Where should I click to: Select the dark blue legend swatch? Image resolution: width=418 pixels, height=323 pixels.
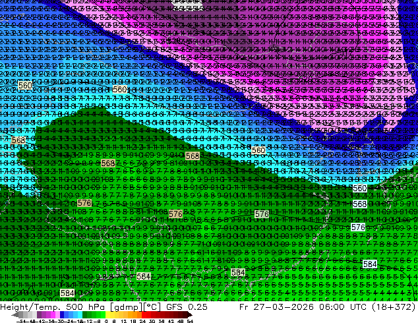pos(62,314)
